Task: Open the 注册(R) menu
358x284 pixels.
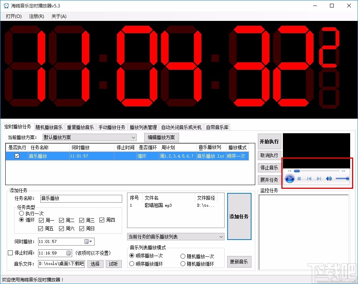Action: click(x=36, y=16)
